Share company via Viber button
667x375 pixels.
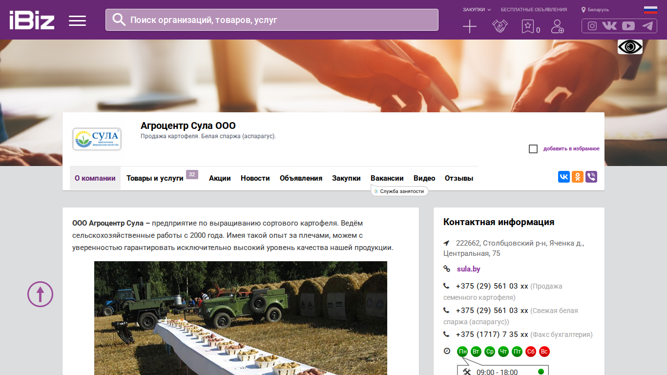tap(591, 177)
